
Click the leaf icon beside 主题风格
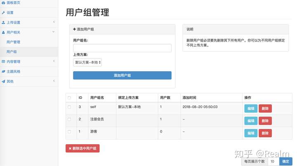[3, 72]
